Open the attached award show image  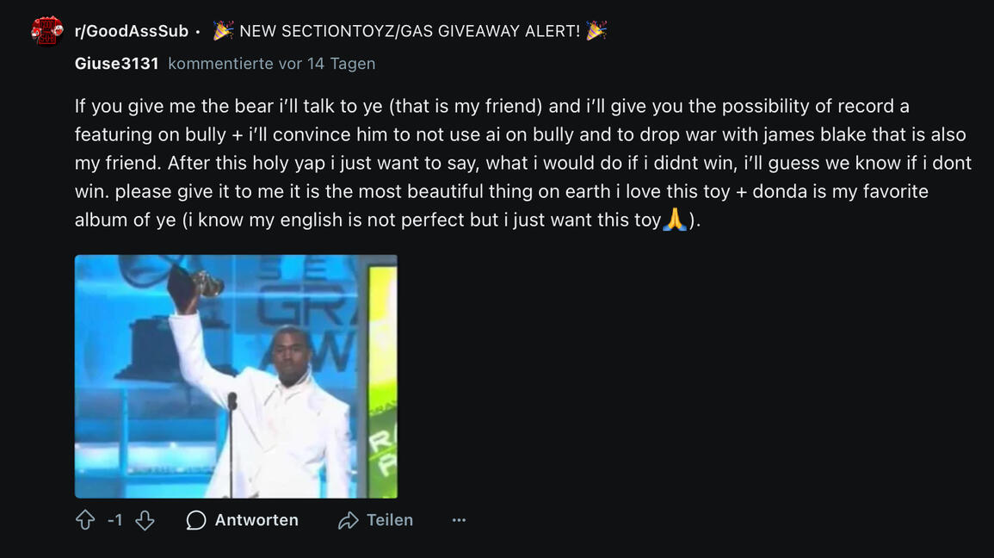coord(236,376)
